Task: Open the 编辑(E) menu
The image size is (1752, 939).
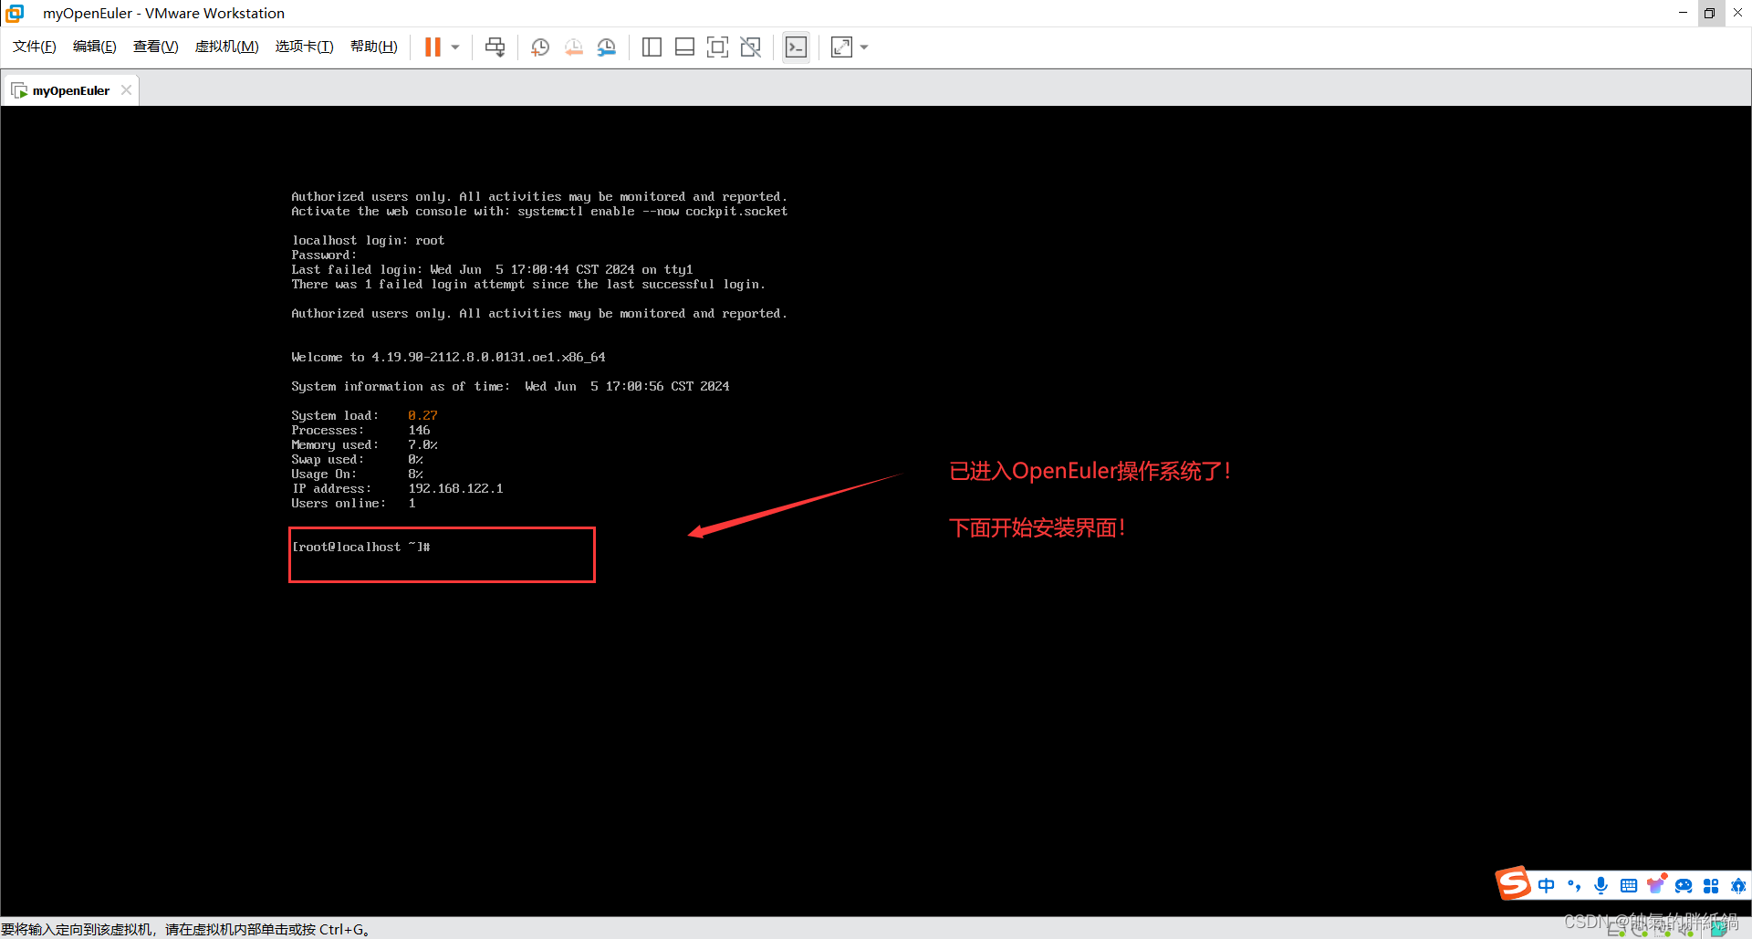Action: coord(95,47)
